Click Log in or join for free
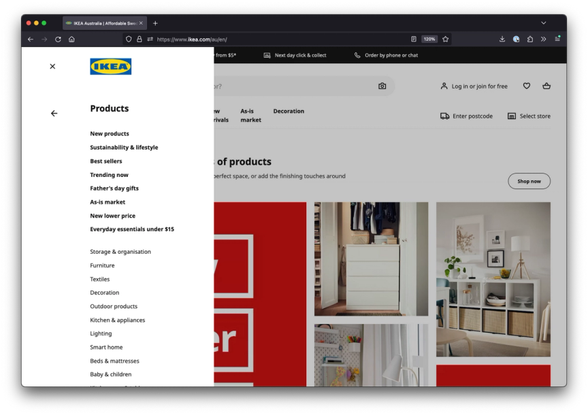 [x=474, y=86]
